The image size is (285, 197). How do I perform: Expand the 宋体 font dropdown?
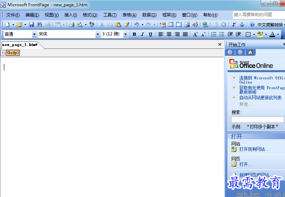click(98, 34)
